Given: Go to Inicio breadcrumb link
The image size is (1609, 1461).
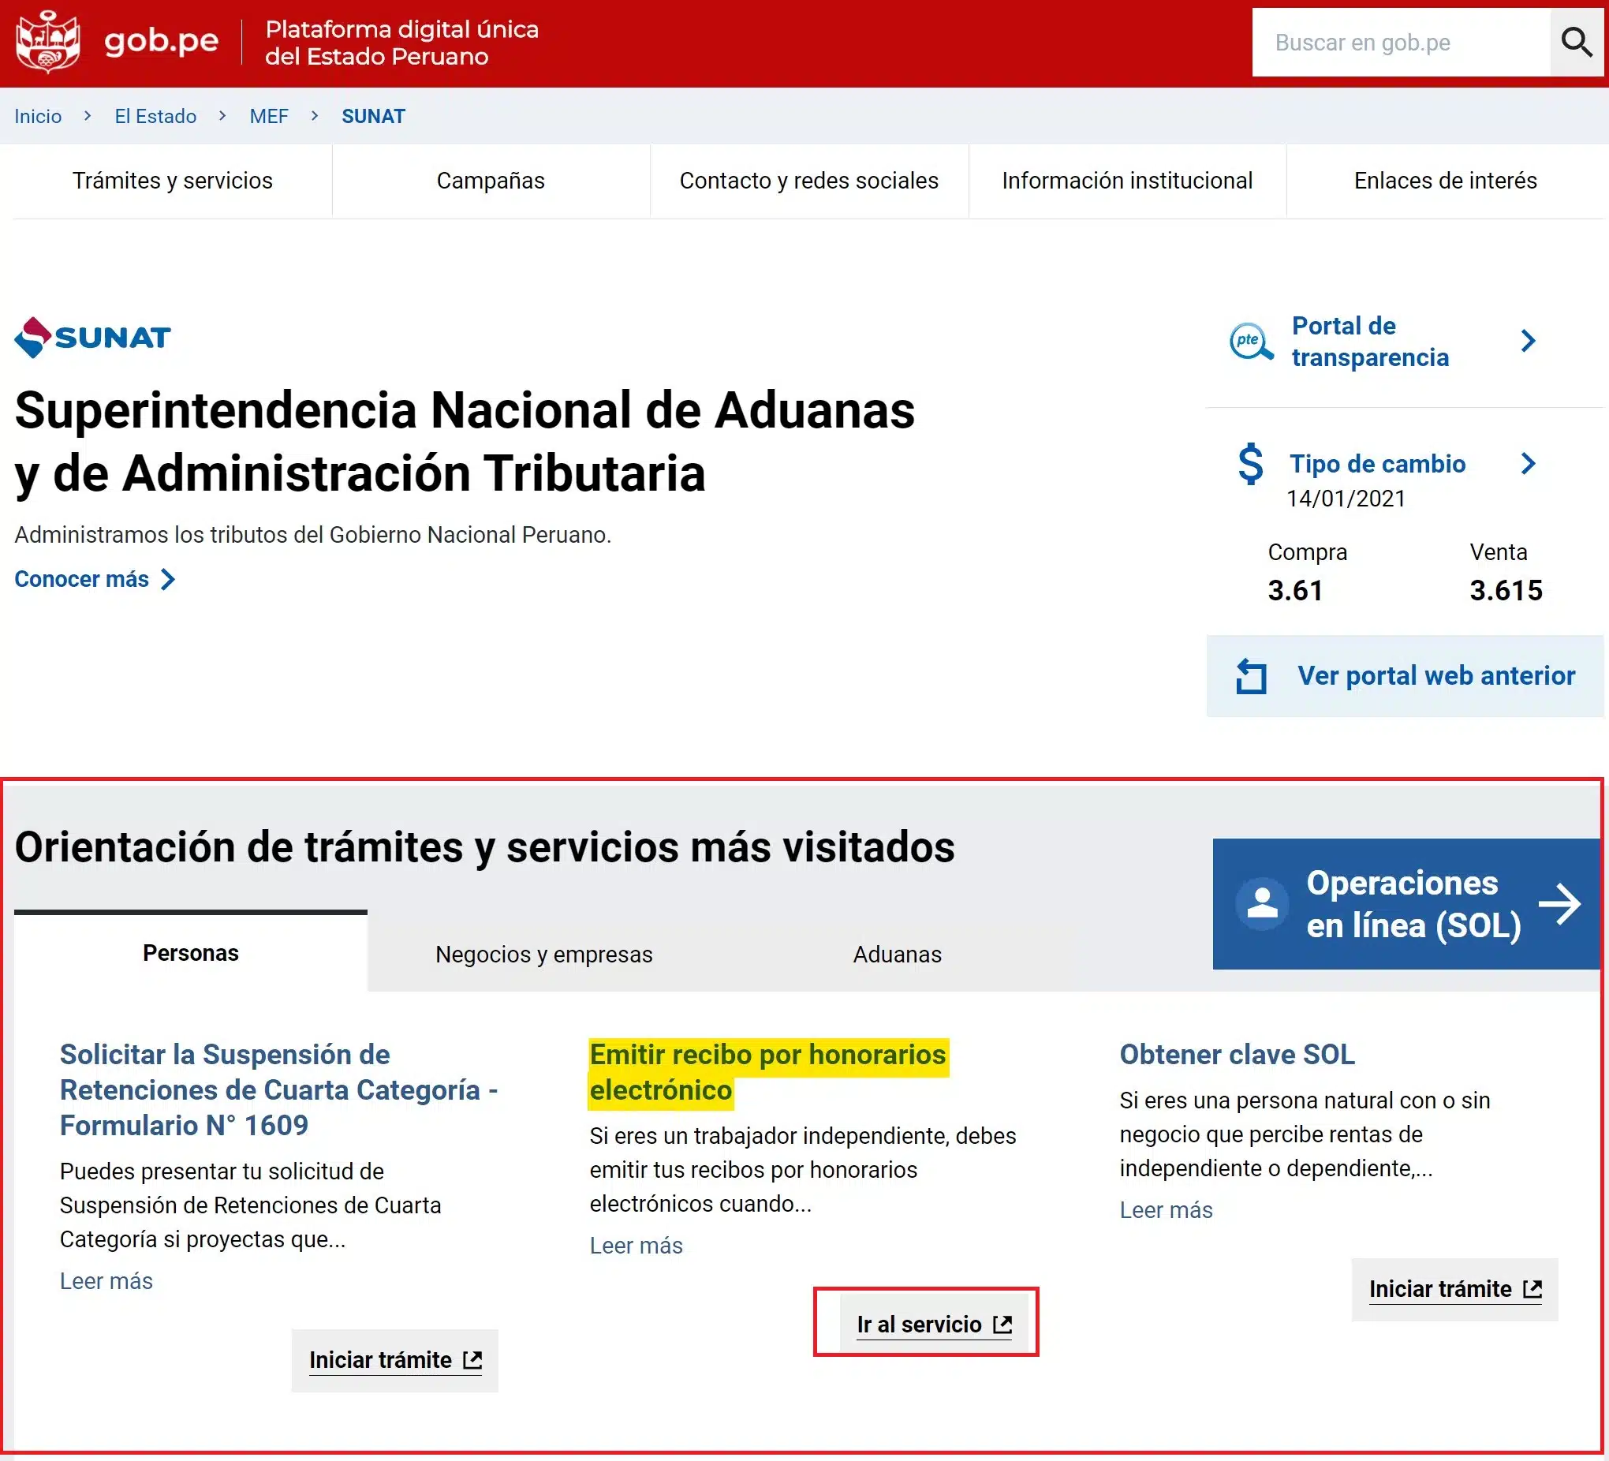Looking at the screenshot, I should 38,117.
